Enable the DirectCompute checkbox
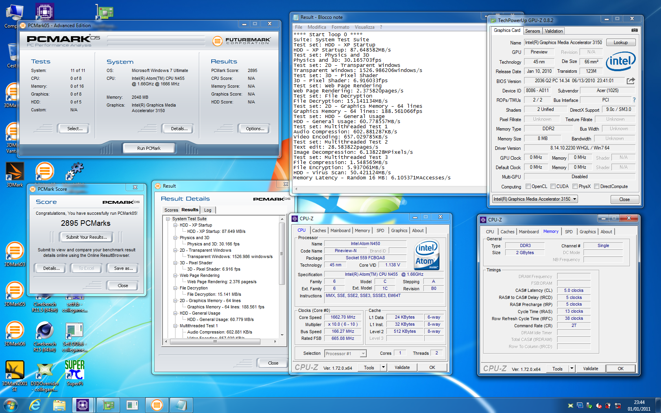The height and width of the screenshot is (413, 661). [596, 186]
